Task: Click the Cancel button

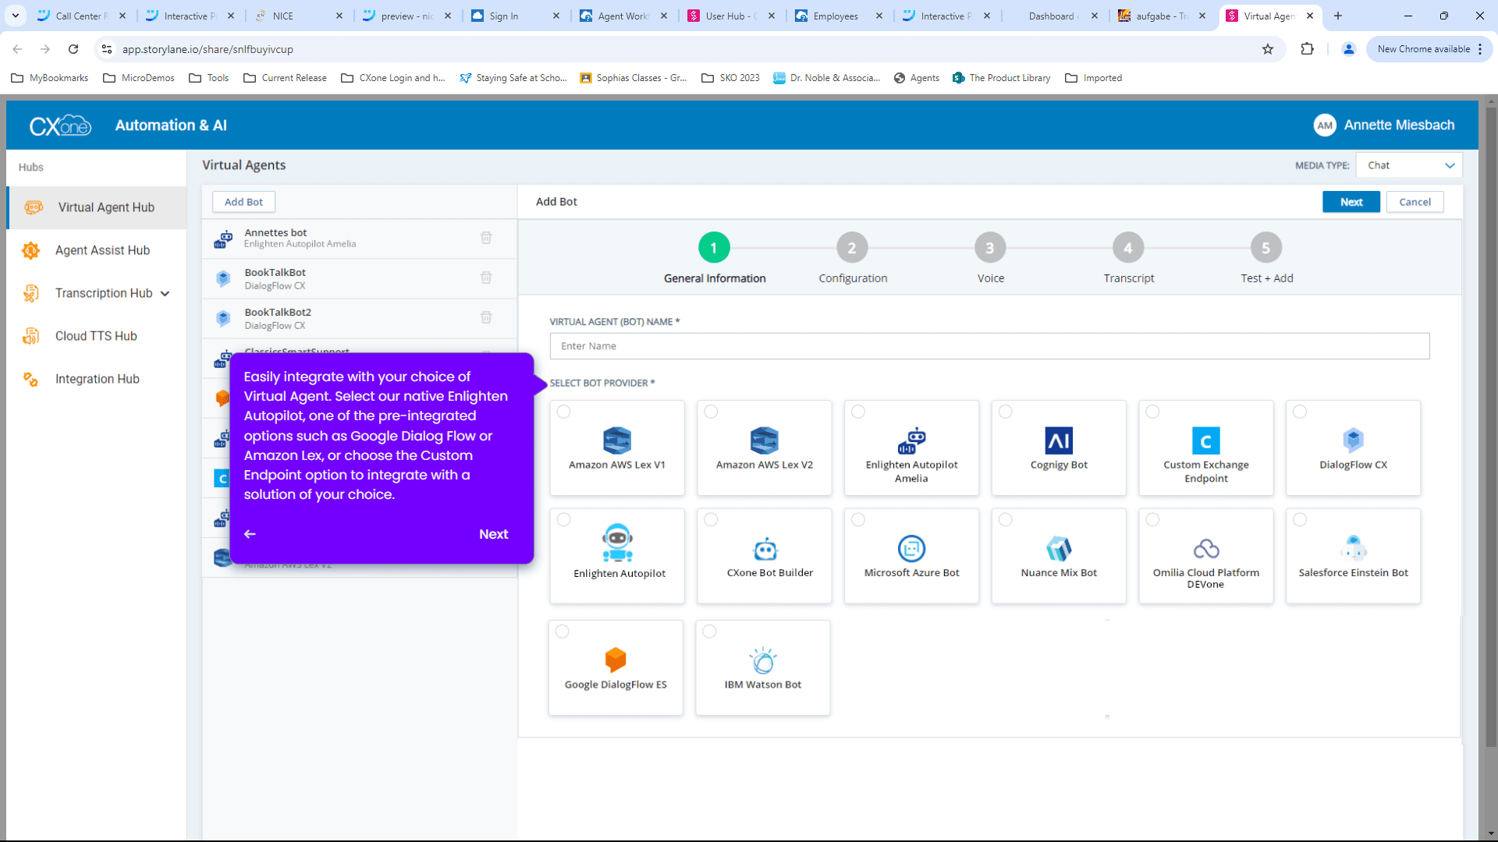Action: (1415, 202)
